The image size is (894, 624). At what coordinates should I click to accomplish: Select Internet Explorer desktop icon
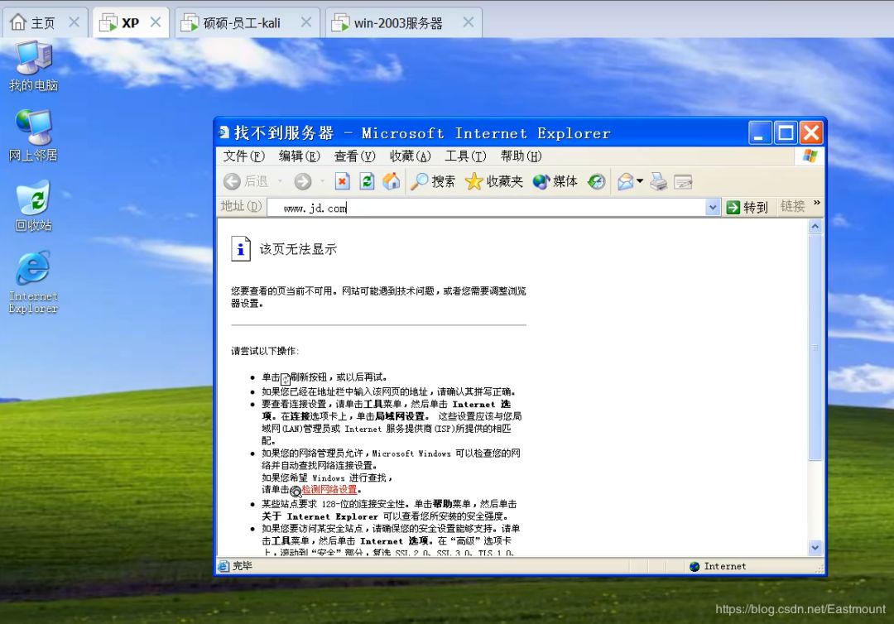point(34,282)
